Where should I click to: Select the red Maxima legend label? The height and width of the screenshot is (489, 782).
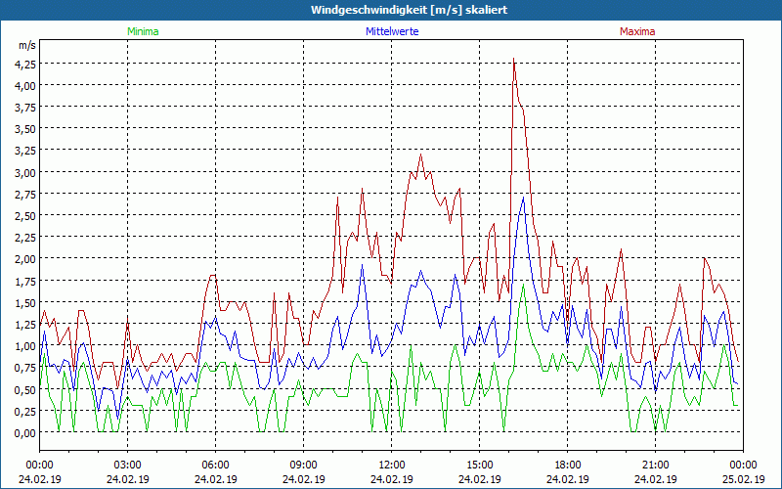[x=637, y=31]
